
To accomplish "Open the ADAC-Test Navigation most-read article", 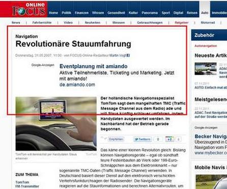I will pyautogui.click(x=211, y=115).
